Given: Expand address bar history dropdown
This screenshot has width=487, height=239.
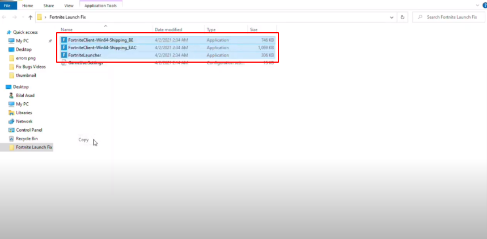Looking at the screenshot, I should (x=391, y=18).
